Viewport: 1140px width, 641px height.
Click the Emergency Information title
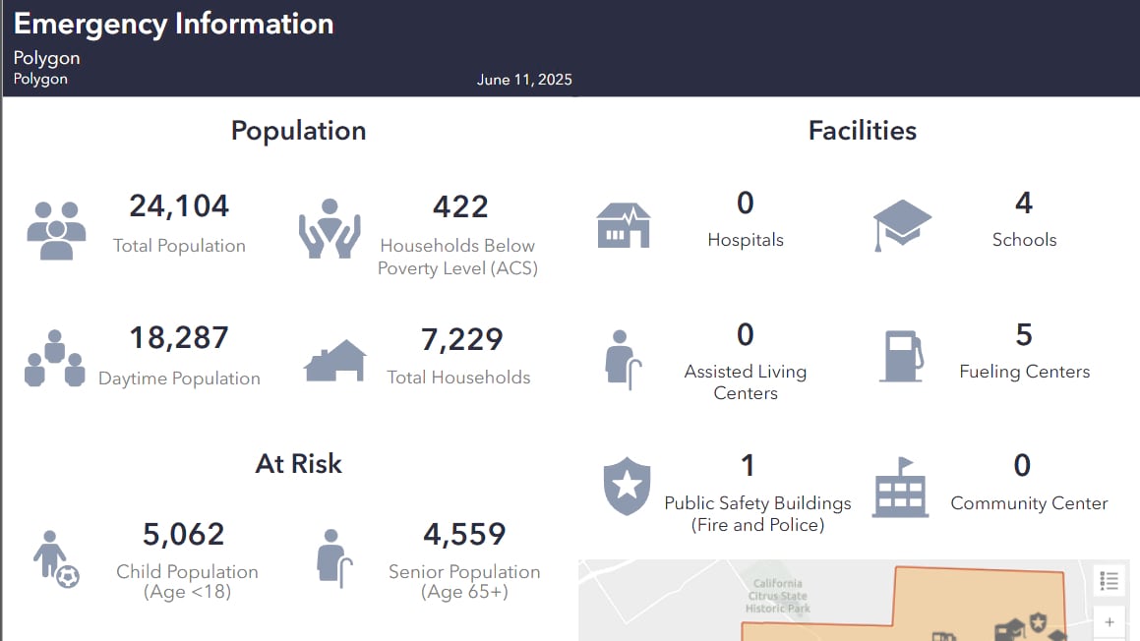tap(173, 24)
